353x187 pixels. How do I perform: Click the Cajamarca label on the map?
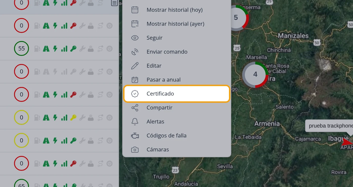click(x=308, y=139)
